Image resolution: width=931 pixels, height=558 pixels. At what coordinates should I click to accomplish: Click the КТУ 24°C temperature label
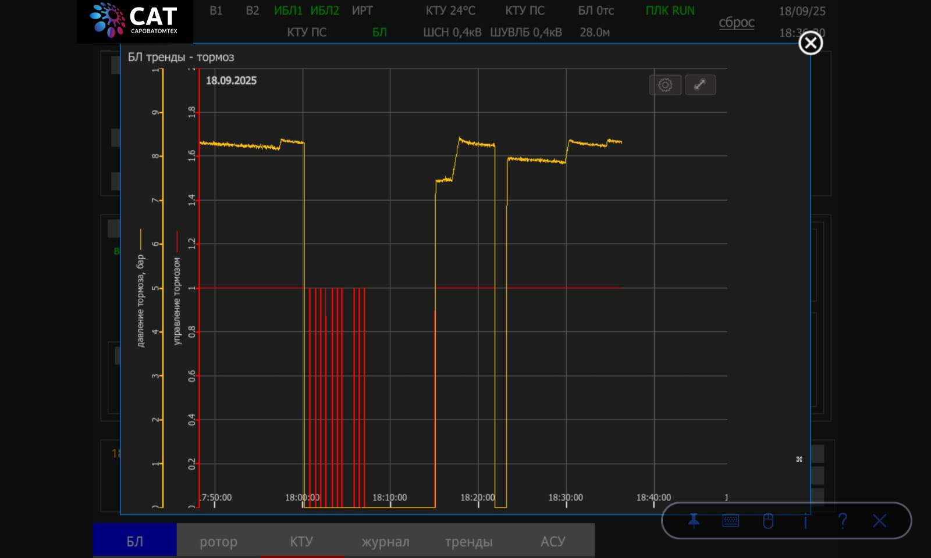(x=450, y=10)
